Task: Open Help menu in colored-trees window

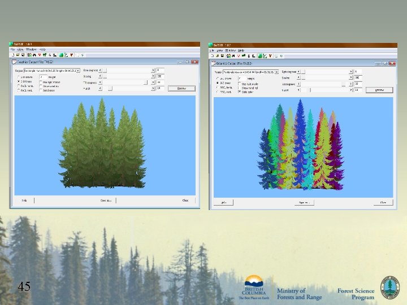Action: click(x=241, y=50)
